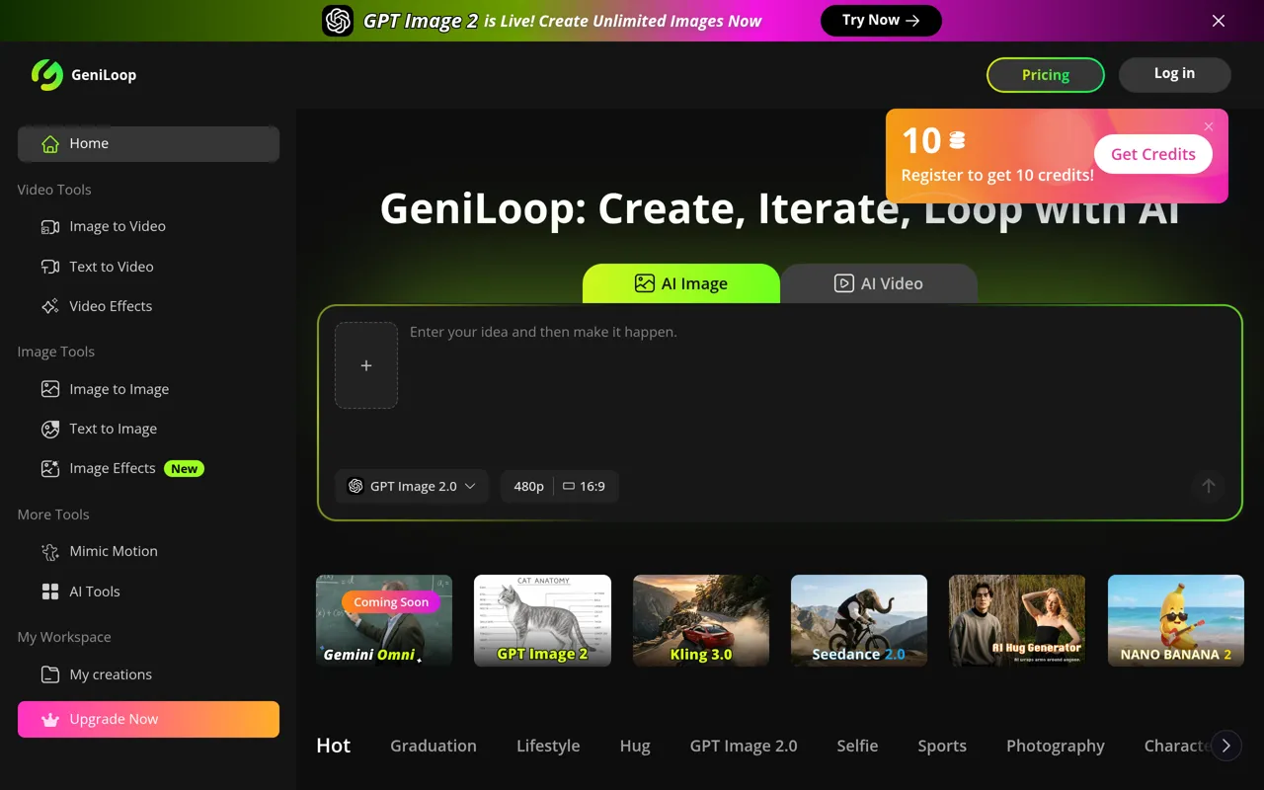Click the Video Effects sparkle icon

click(x=50, y=306)
